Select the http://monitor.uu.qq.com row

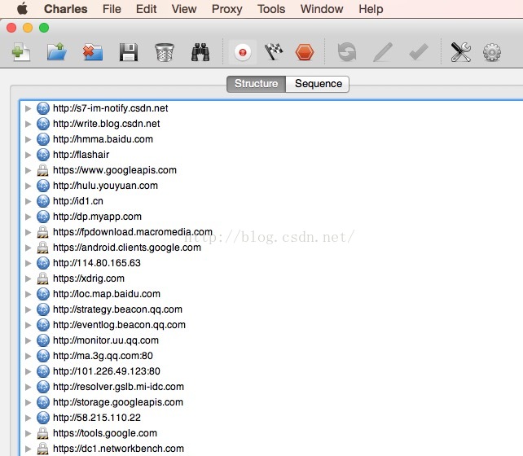[271, 340]
